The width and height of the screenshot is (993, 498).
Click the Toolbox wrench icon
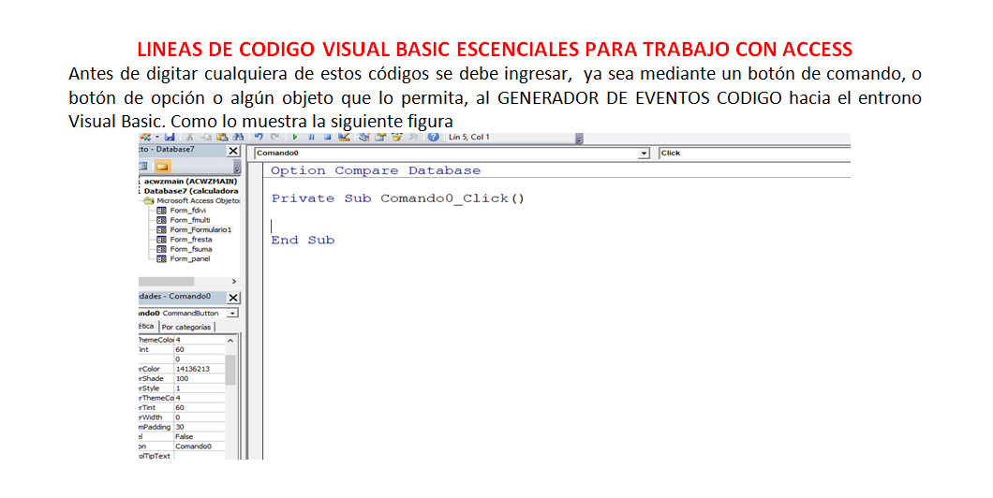tap(413, 137)
